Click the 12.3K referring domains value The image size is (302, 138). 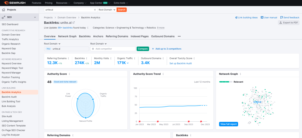pyautogui.click(x=52, y=63)
